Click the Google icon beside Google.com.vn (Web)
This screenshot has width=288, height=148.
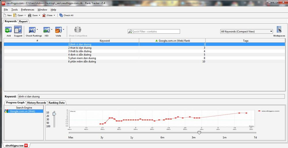coord(6,111)
